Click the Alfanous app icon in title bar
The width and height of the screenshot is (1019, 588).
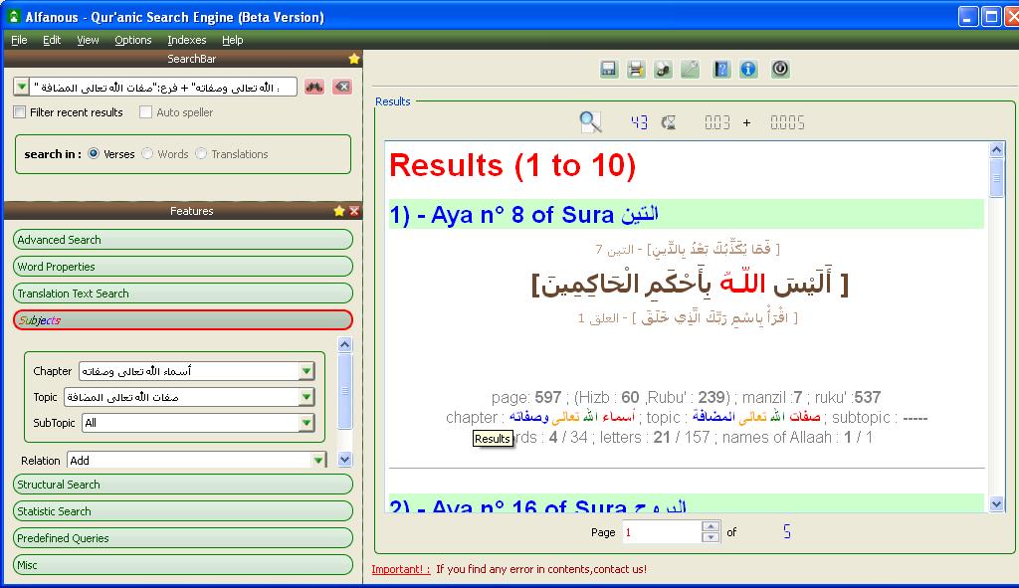click(13, 16)
